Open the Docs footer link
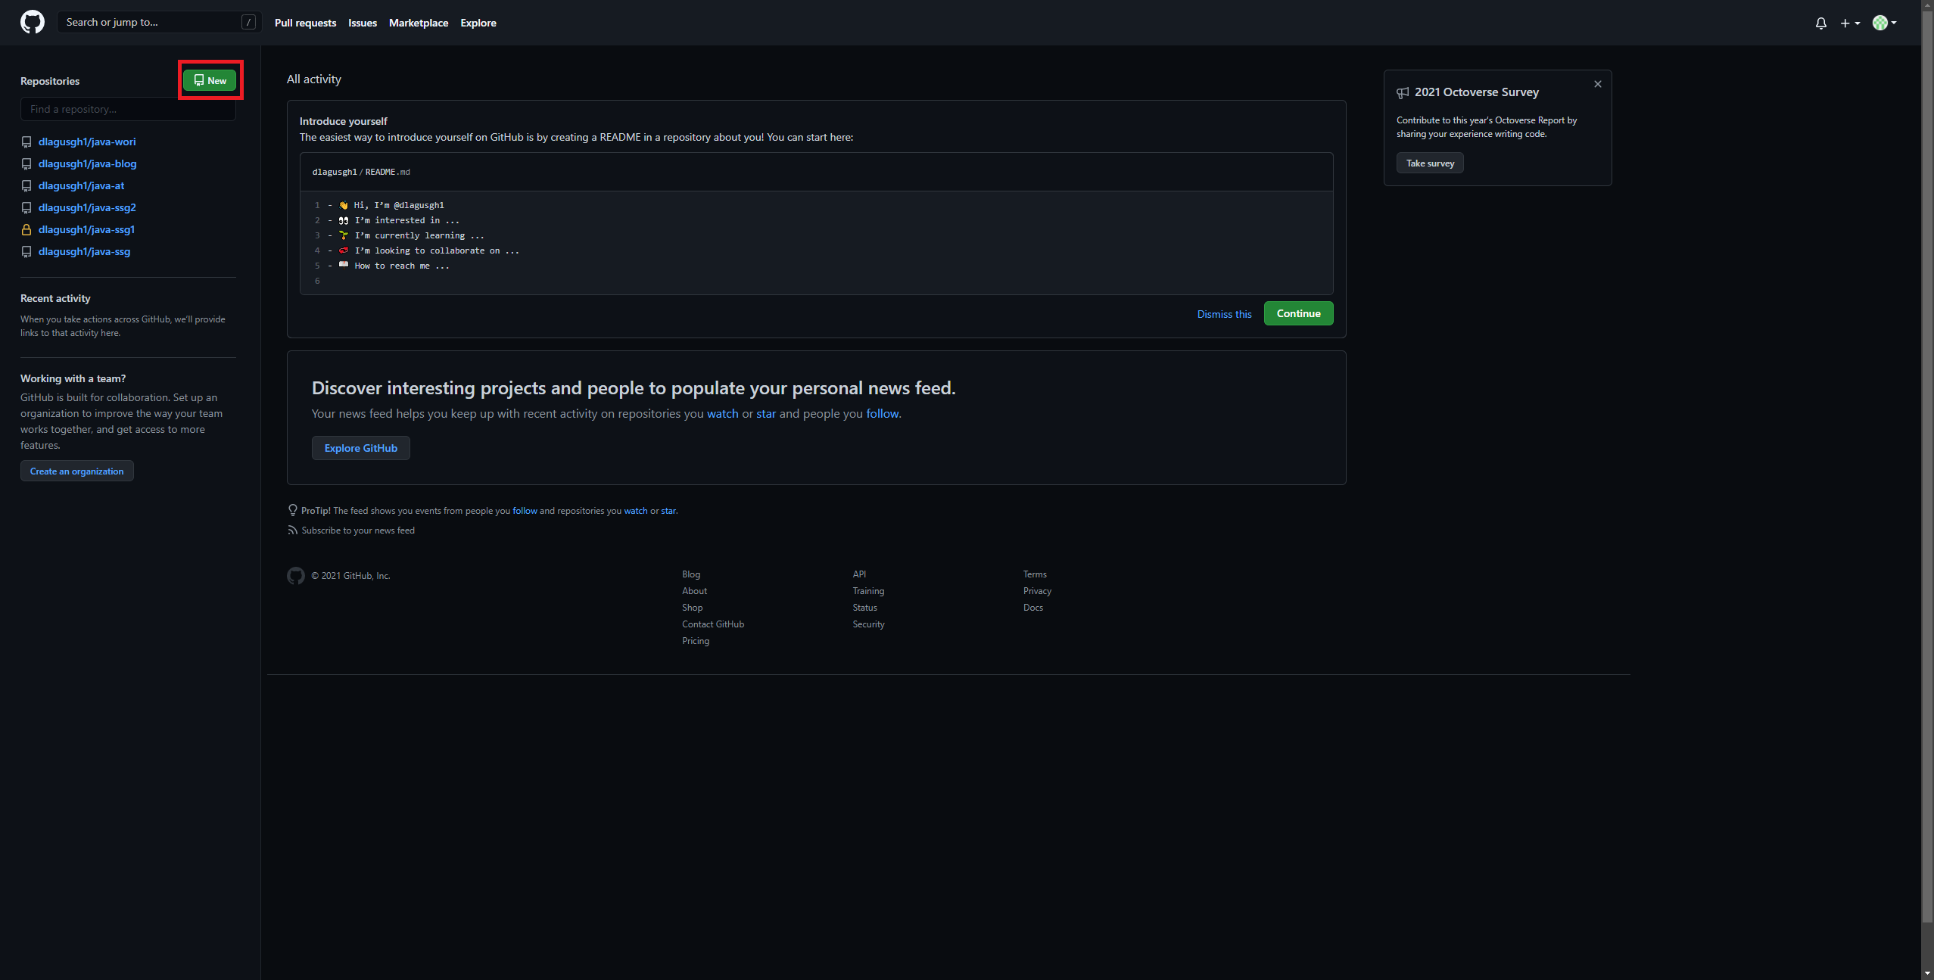Screen dimensions: 1934x980 click(x=1032, y=608)
